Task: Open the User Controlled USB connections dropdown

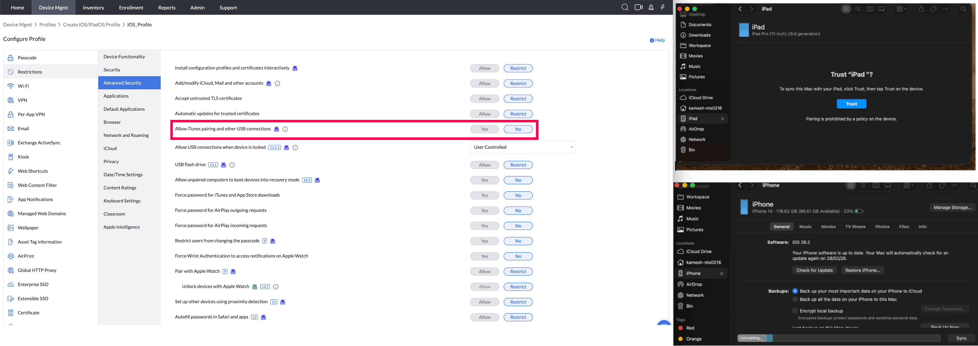Action: (522, 147)
